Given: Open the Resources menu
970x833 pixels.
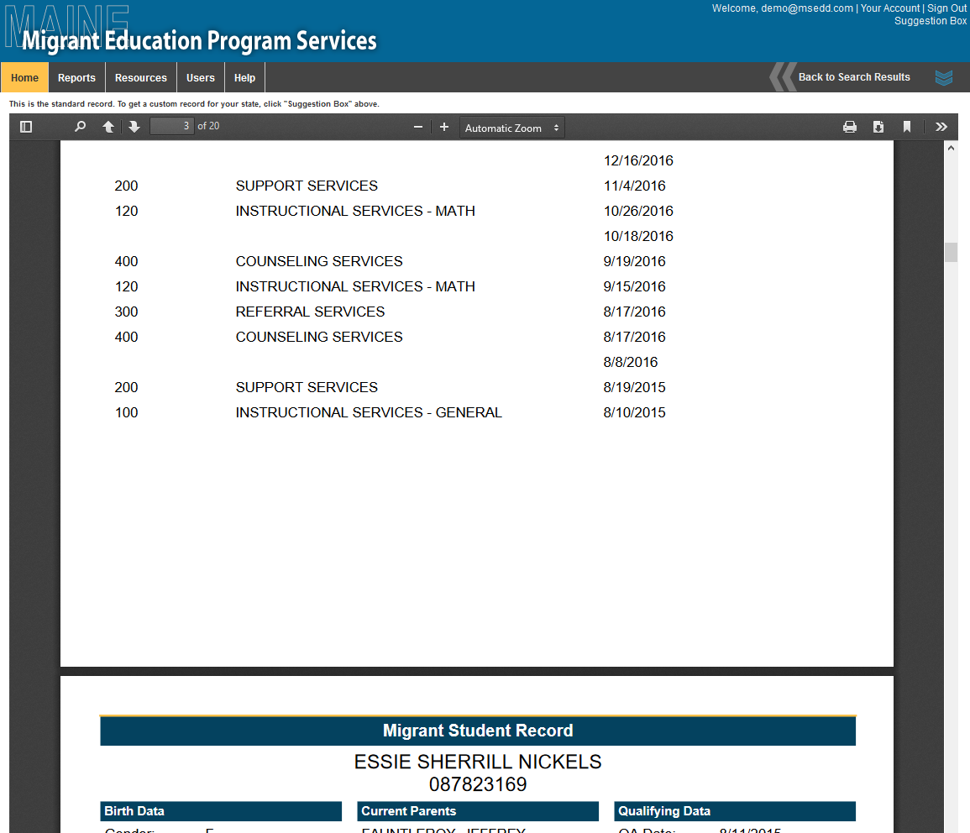Looking at the screenshot, I should coord(140,76).
